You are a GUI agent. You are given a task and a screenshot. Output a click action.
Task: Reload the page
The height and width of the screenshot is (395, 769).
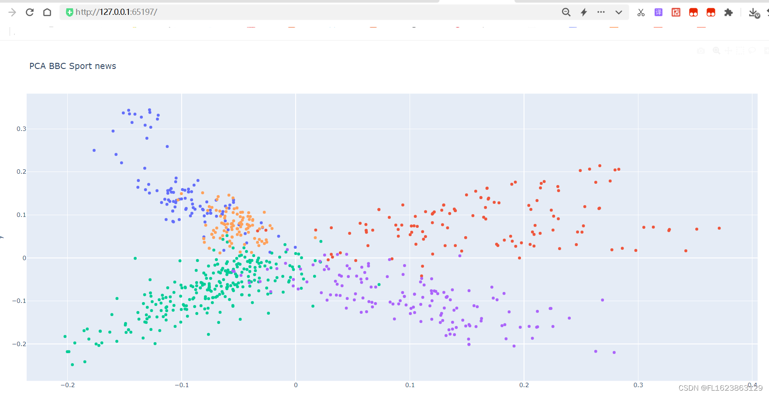coord(30,12)
